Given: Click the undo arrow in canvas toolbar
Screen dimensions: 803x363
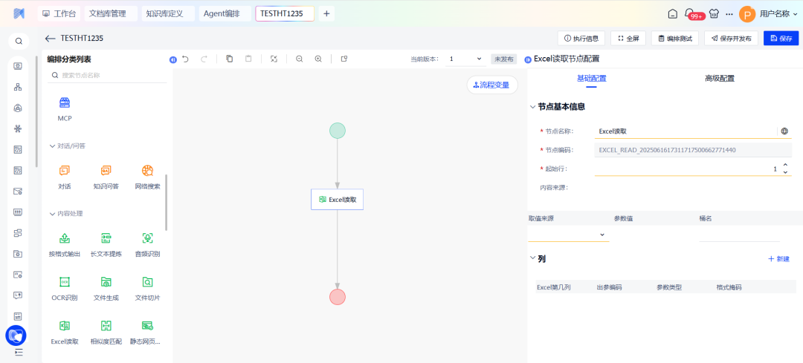Looking at the screenshot, I should pyautogui.click(x=185, y=59).
